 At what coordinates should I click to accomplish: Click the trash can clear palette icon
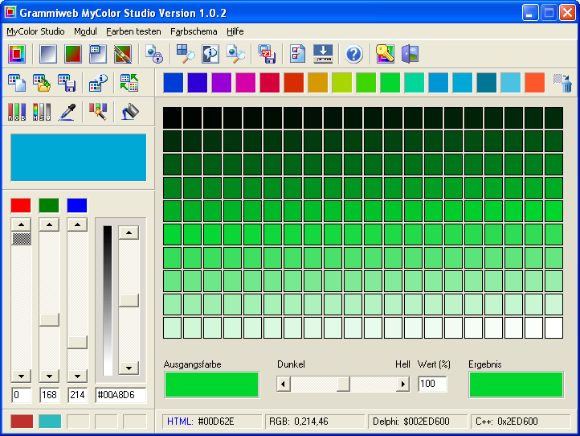point(562,83)
